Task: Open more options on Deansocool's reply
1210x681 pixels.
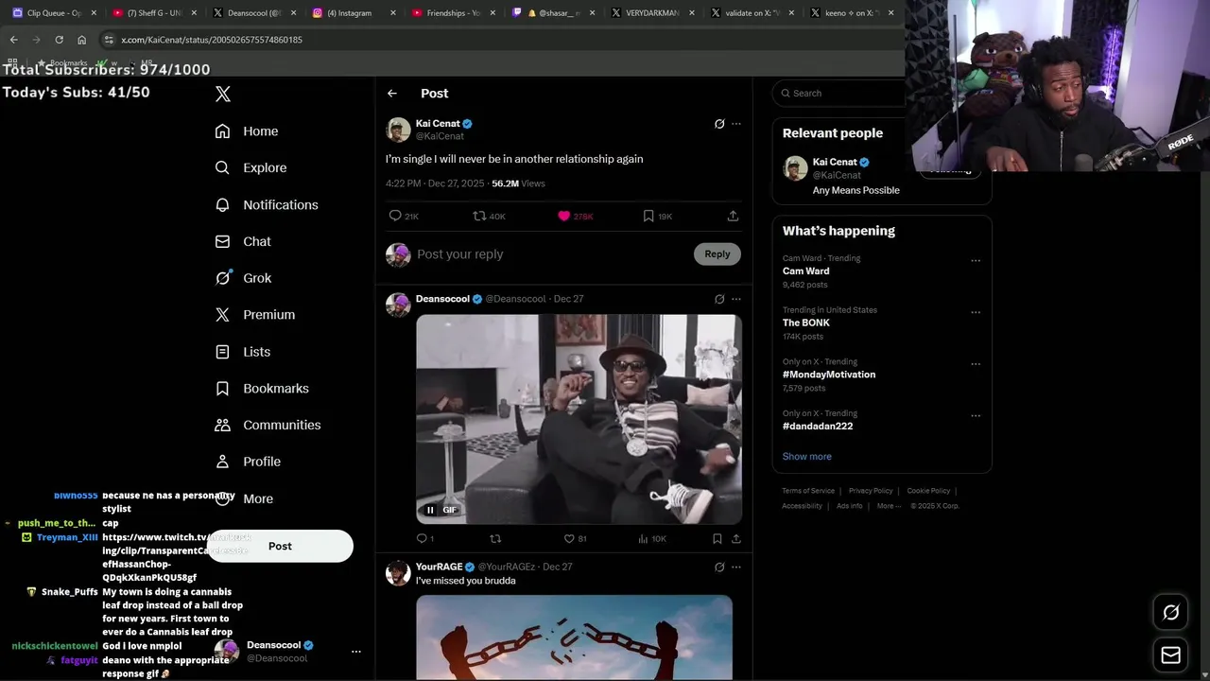Action: (736, 299)
